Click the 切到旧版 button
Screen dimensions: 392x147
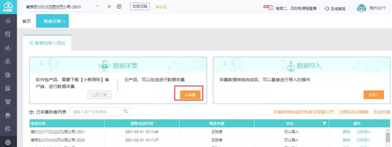140,7
